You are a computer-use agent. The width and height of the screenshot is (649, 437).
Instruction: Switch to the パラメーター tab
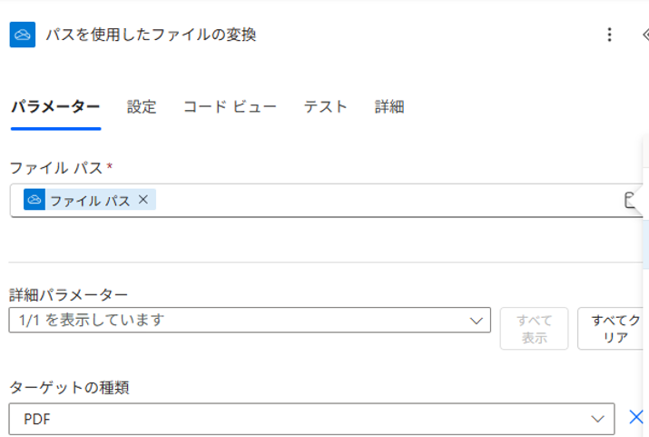[x=54, y=106]
